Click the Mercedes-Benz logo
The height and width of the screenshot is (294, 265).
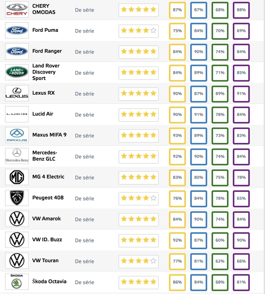17,156
